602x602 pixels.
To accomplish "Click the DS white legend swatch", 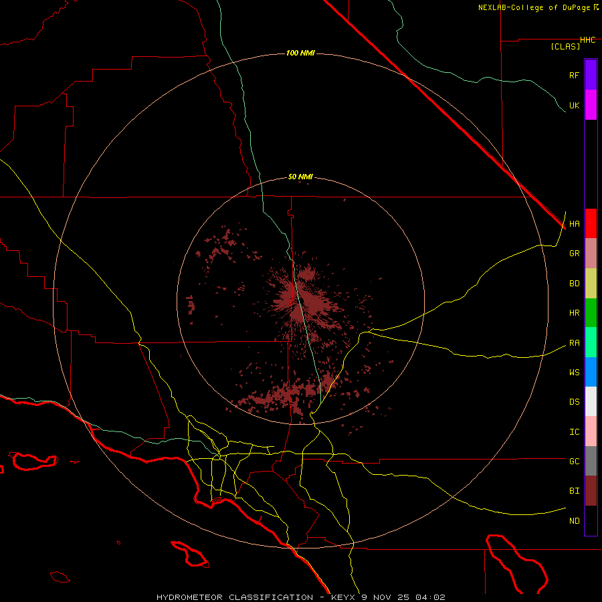I will pos(591,401).
